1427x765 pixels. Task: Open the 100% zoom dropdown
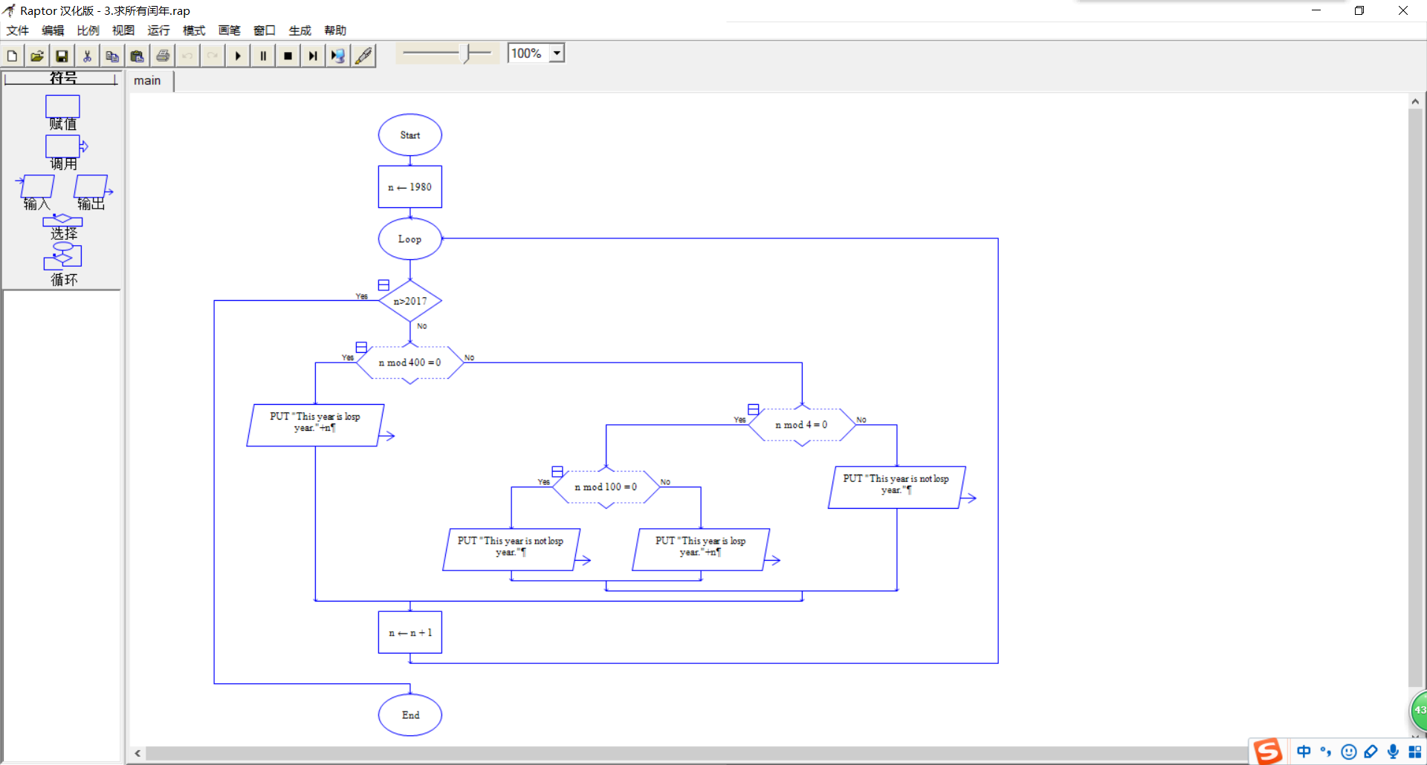click(557, 53)
